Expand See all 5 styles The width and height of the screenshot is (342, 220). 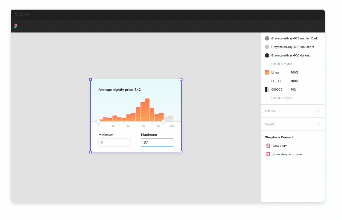[282, 64]
